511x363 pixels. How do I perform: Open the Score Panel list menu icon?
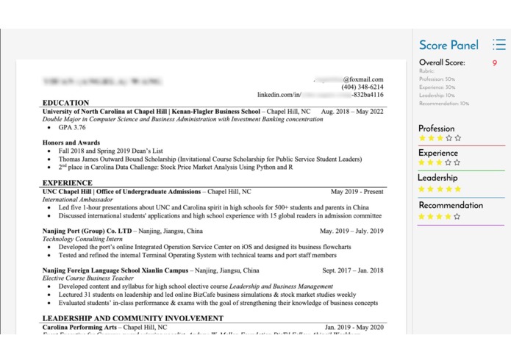(499, 45)
